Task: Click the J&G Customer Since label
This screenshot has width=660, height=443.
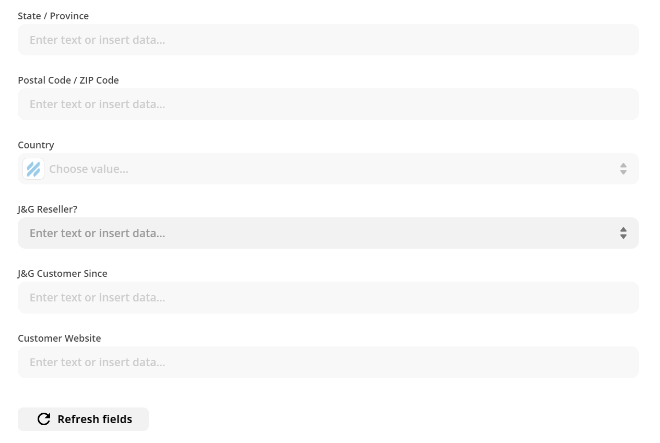Action: tap(63, 273)
